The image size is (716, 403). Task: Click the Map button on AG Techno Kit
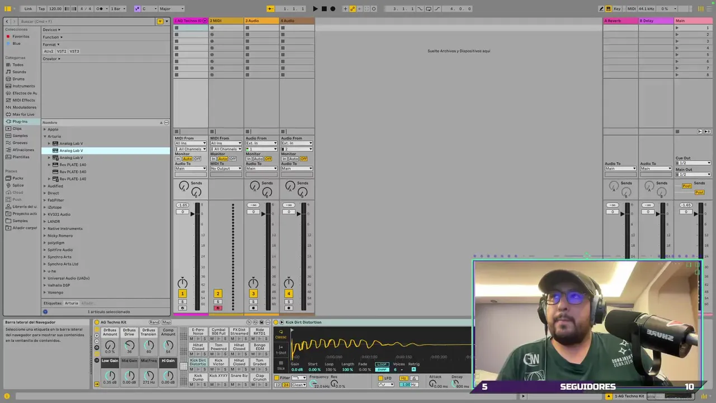(x=167, y=322)
